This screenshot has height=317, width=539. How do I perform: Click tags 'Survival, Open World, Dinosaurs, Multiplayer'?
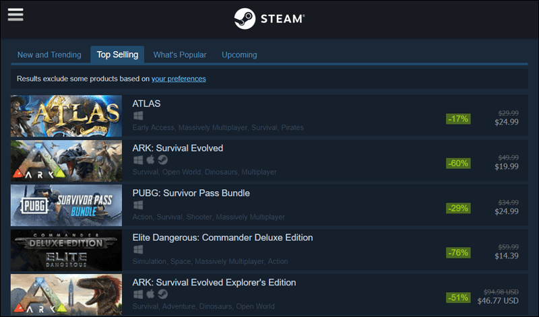(x=205, y=172)
